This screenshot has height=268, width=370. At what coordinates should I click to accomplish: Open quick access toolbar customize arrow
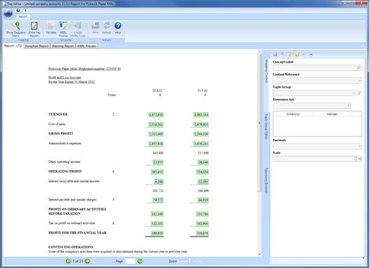click(x=25, y=10)
